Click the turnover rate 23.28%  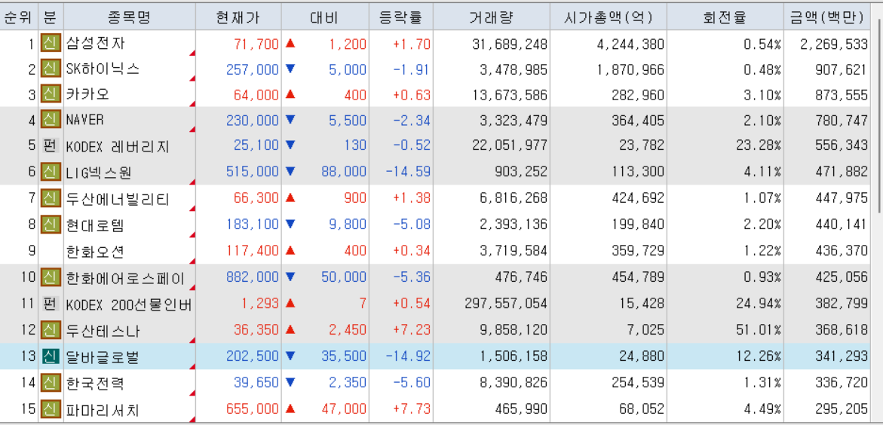coord(759,146)
